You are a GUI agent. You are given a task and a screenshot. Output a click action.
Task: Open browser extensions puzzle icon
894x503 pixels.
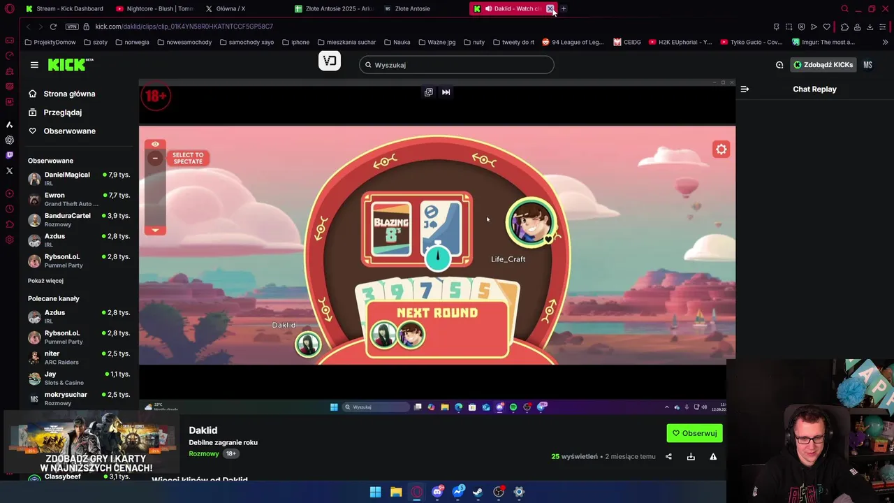pyautogui.click(x=844, y=27)
